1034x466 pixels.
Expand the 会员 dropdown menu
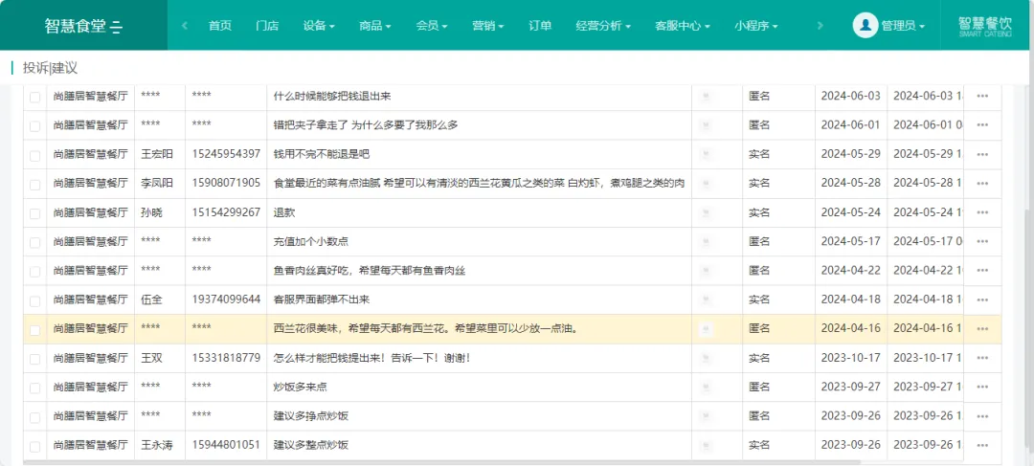[x=432, y=26]
